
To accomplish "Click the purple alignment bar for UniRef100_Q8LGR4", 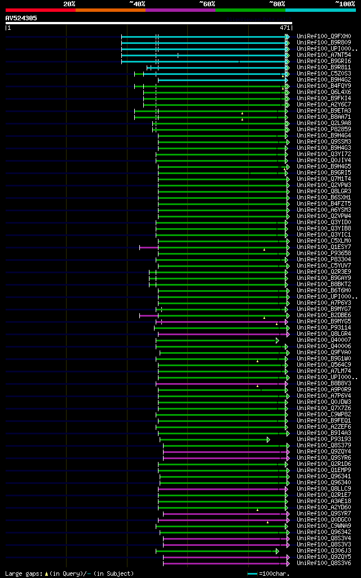I will click(x=223, y=334).
